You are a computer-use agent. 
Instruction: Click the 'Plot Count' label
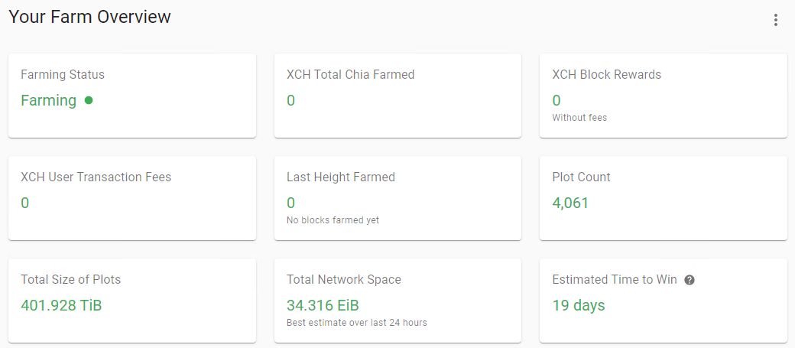(x=581, y=177)
